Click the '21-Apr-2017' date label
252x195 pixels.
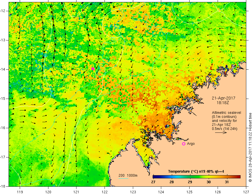coord(224,98)
